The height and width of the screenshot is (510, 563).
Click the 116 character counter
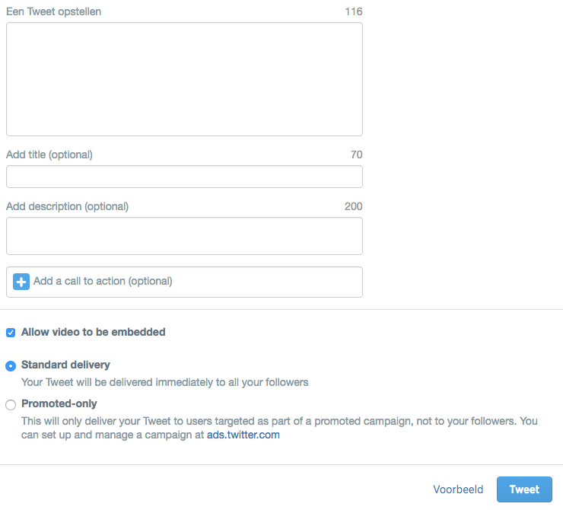pos(353,12)
